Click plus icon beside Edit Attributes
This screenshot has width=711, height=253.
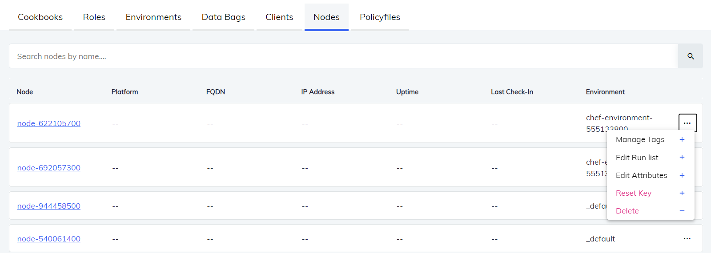coord(682,175)
